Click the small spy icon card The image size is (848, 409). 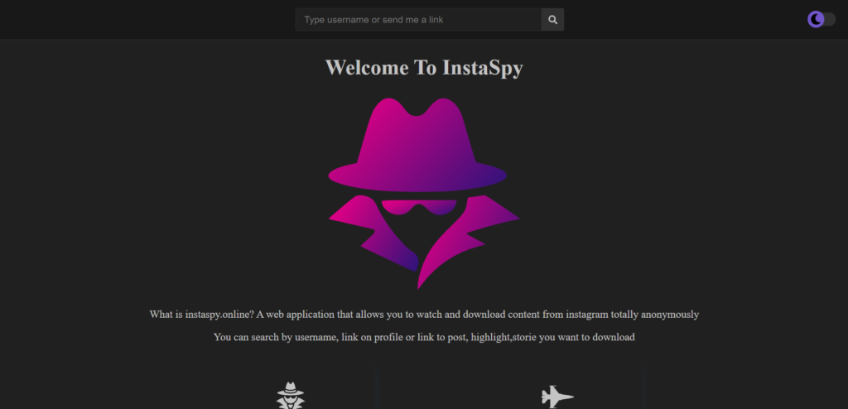291,395
